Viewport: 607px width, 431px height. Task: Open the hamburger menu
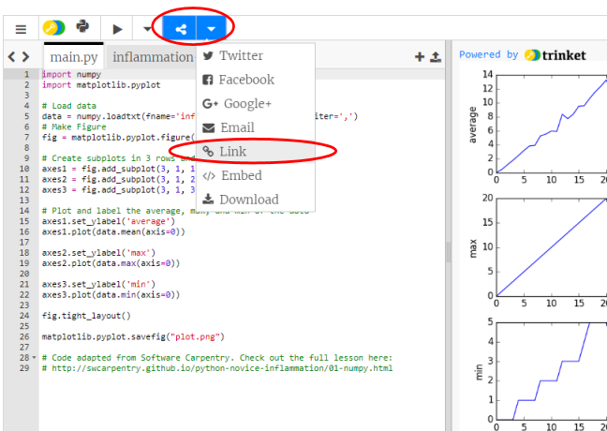tap(21, 28)
